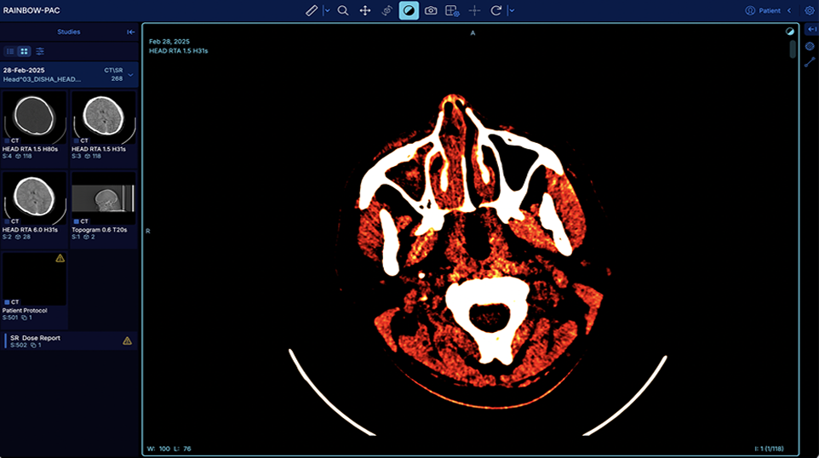Enable the crosshairs tool
The width and height of the screenshot is (819, 458).
coord(475,11)
